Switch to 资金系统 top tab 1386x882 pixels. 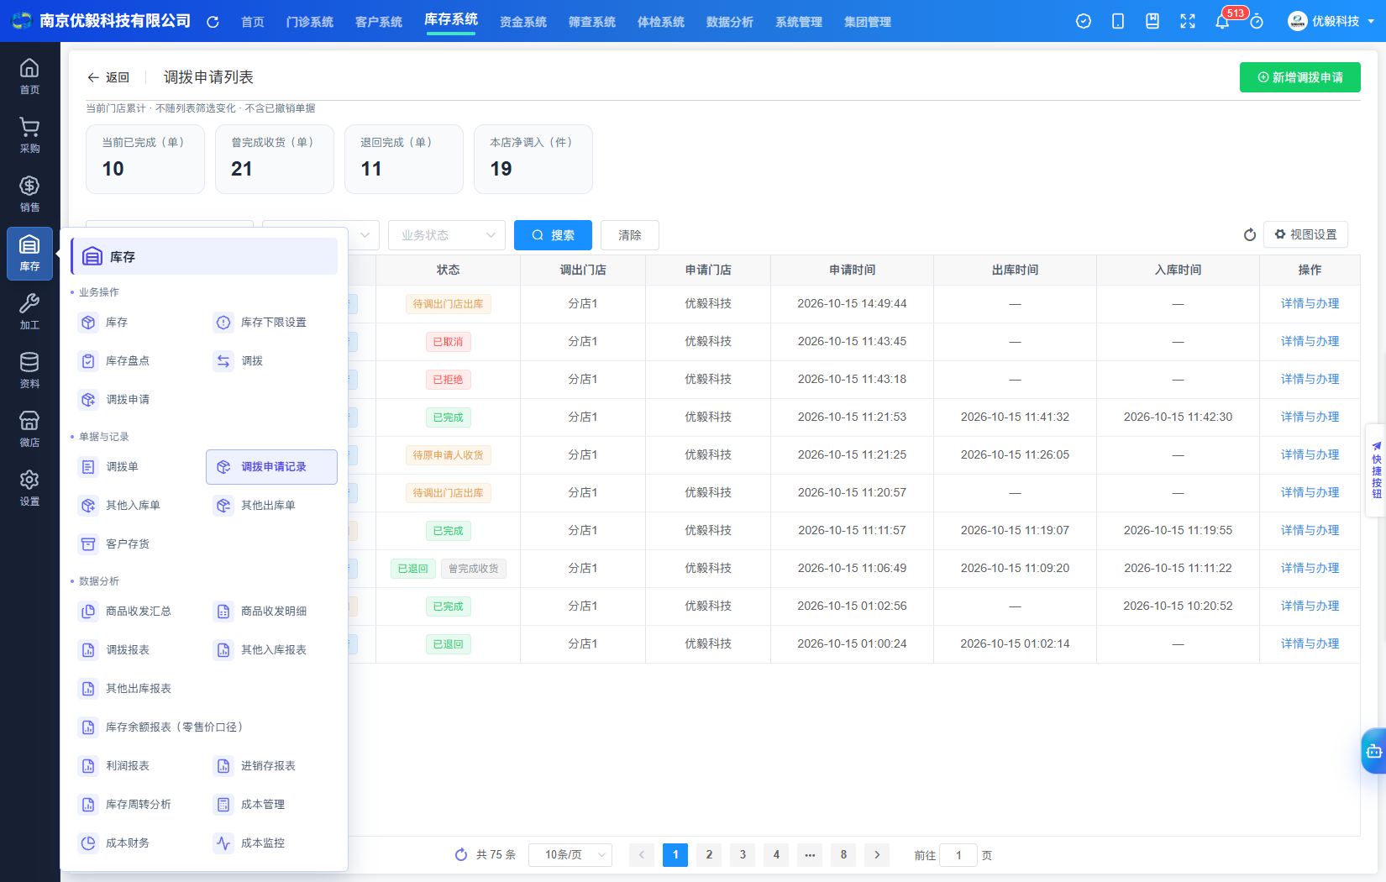(x=523, y=22)
